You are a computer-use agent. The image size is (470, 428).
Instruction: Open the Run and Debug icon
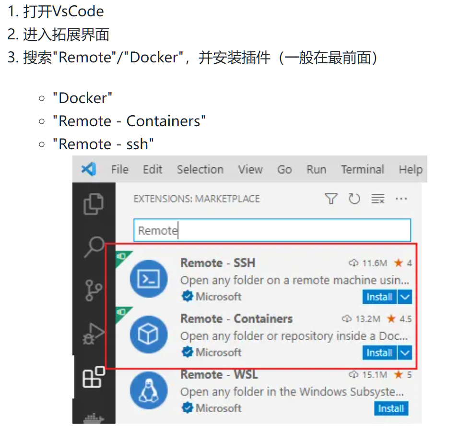click(x=94, y=333)
